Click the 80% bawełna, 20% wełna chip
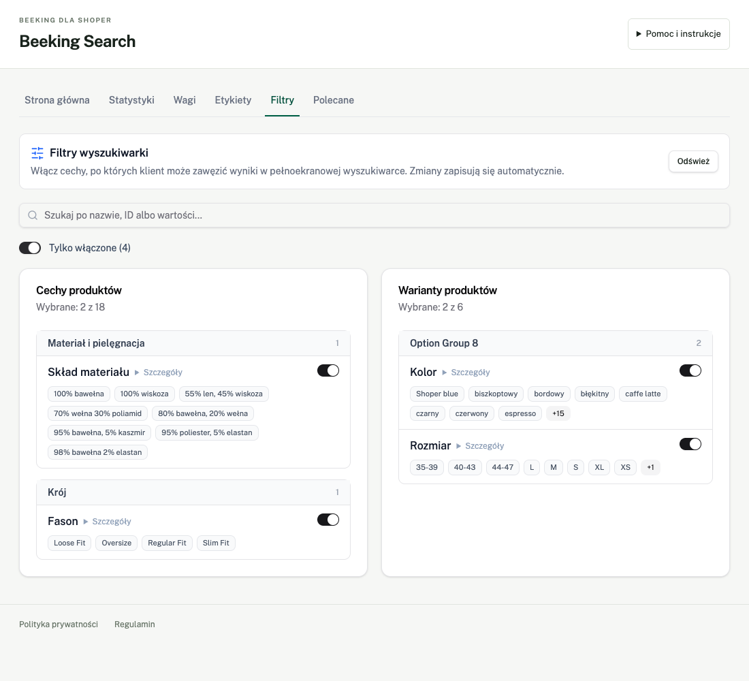The image size is (749, 681). [203, 413]
